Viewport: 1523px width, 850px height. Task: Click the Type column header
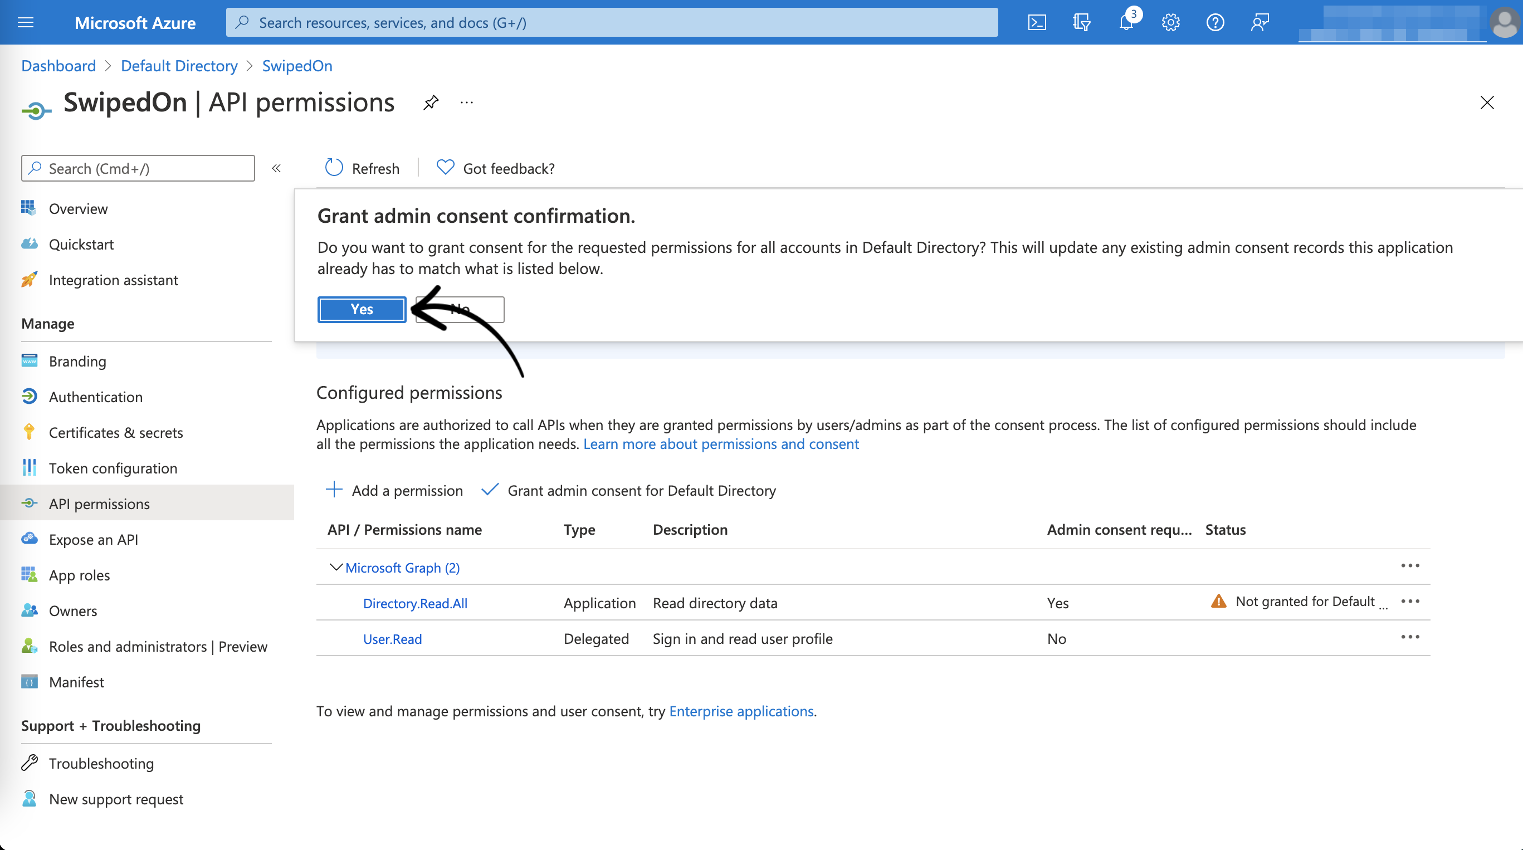click(x=579, y=530)
